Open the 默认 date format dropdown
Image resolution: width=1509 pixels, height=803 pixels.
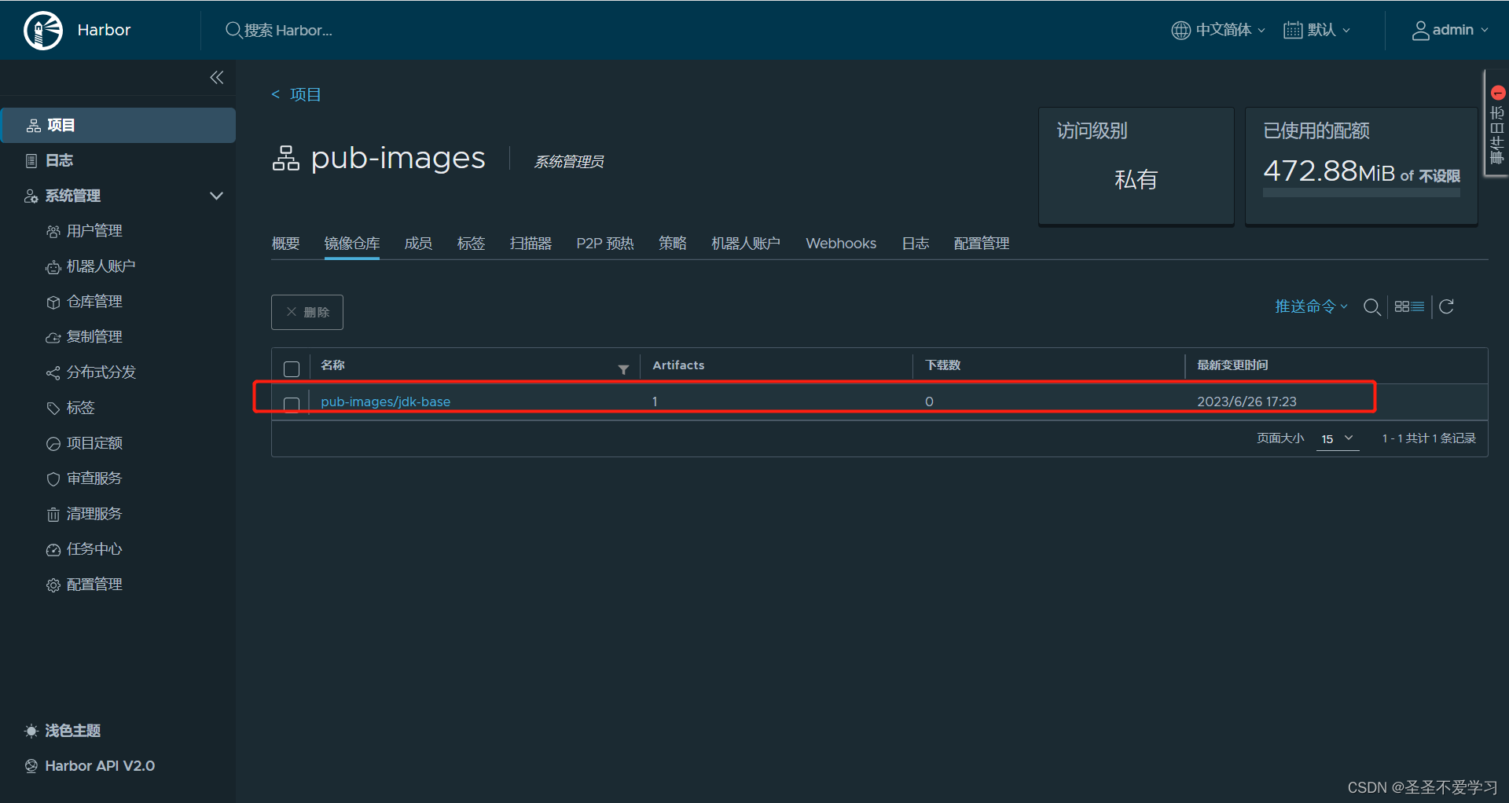[1317, 30]
